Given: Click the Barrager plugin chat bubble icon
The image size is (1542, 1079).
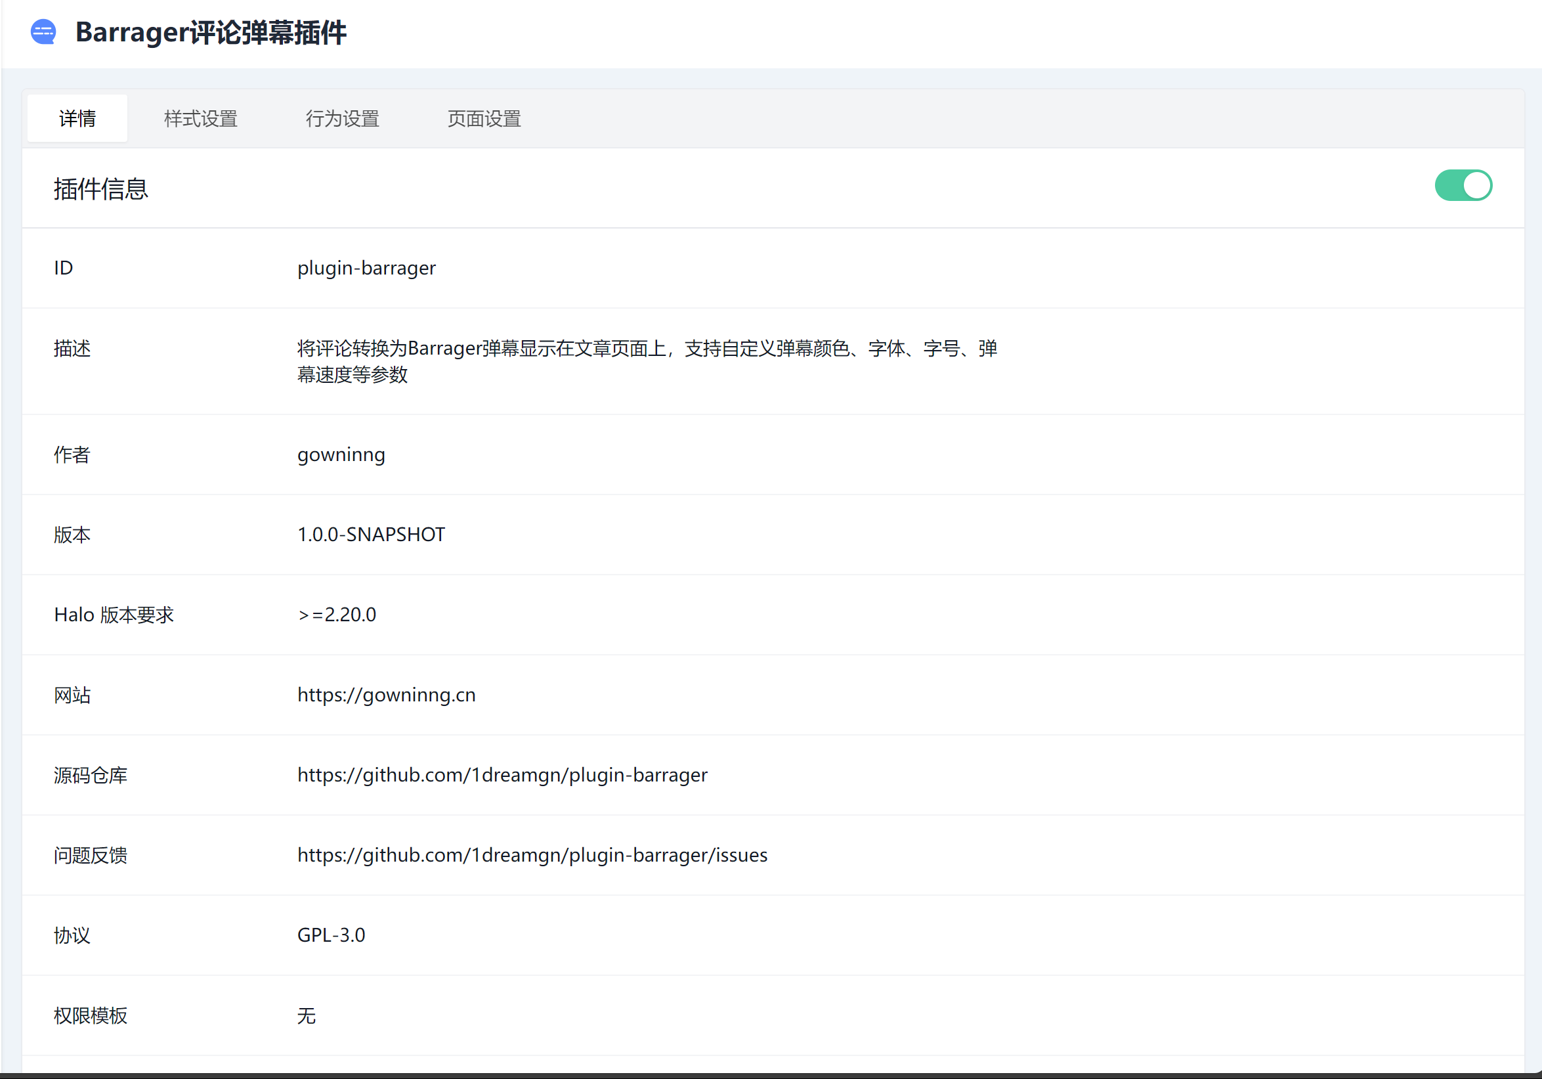Looking at the screenshot, I should coord(44,32).
